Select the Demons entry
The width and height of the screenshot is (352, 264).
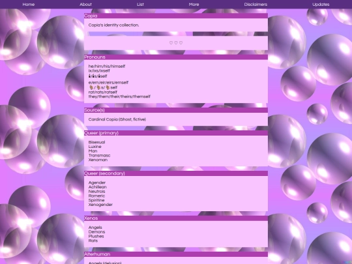click(x=96, y=232)
